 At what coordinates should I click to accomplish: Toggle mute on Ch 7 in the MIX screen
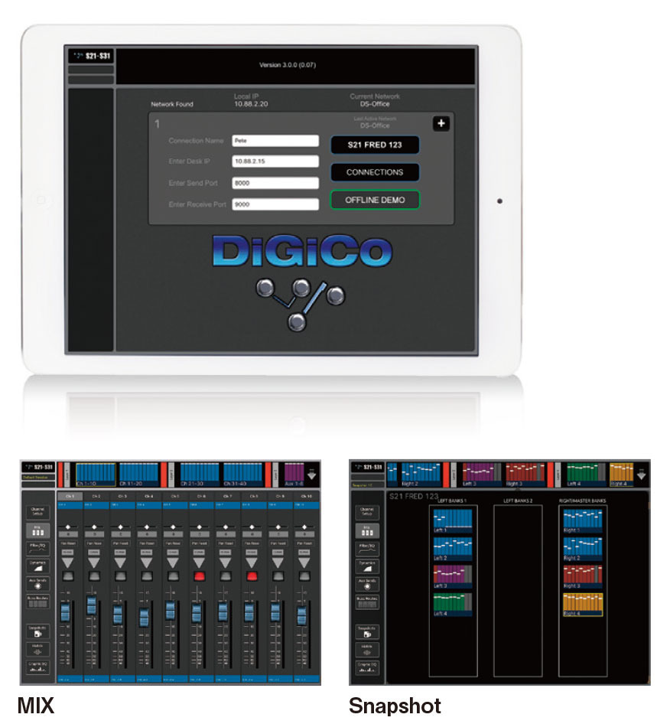tap(225, 576)
